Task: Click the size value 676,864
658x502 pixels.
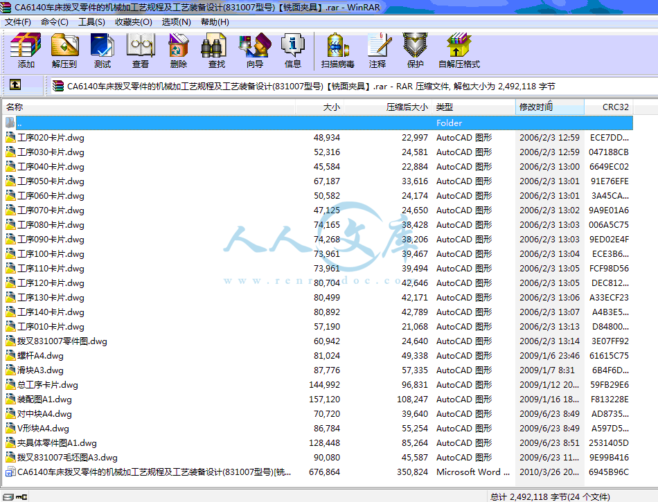Action: 324,472
